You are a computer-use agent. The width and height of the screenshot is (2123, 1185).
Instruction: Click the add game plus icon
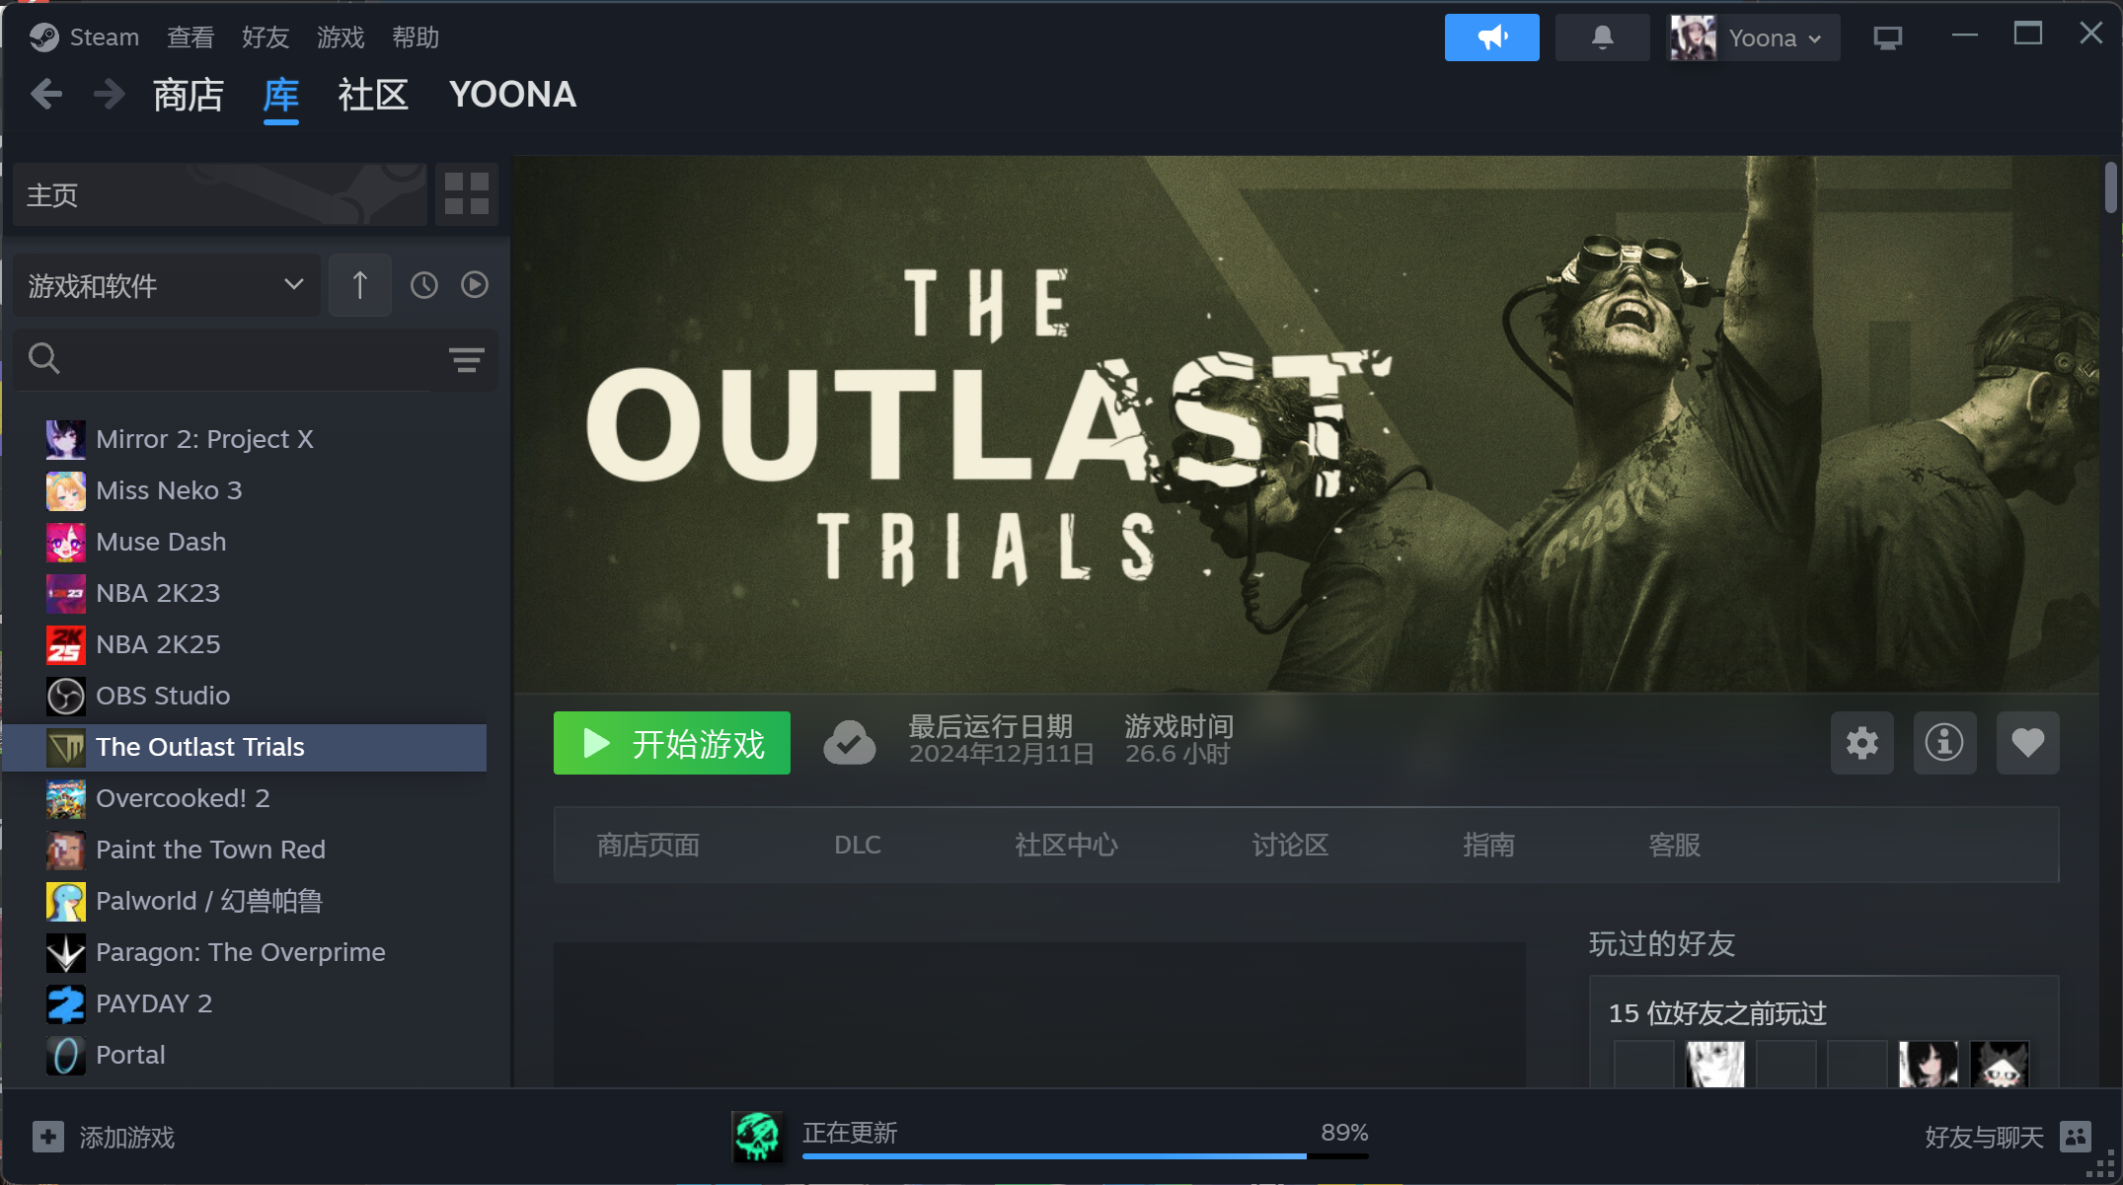(x=48, y=1137)
